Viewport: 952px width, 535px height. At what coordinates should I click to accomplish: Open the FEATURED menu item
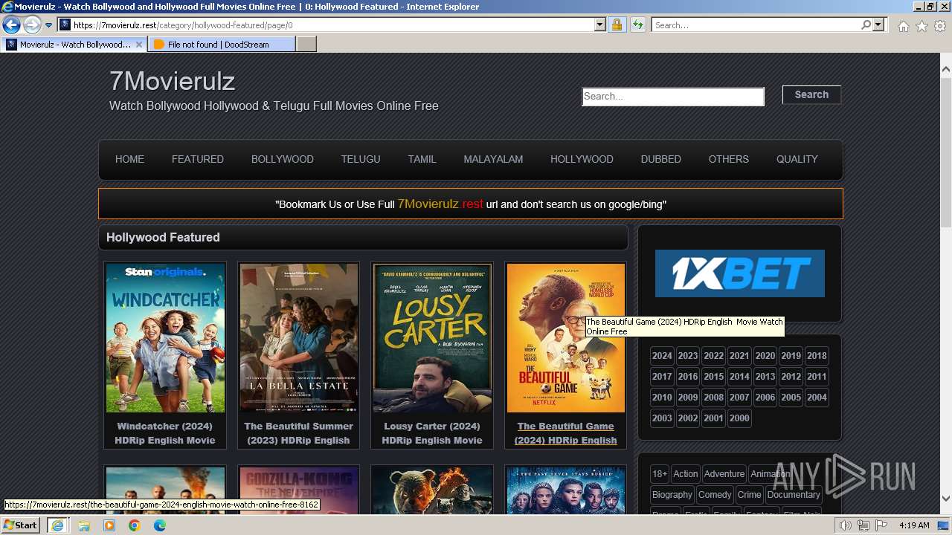click(198, 159)
